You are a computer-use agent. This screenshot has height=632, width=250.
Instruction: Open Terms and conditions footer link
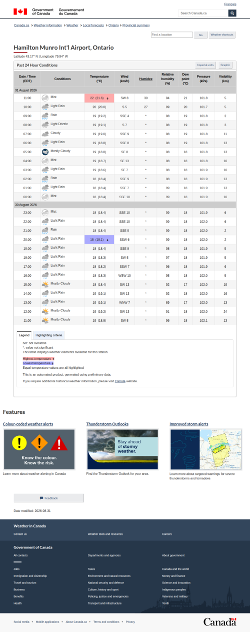tap(106, 621)
